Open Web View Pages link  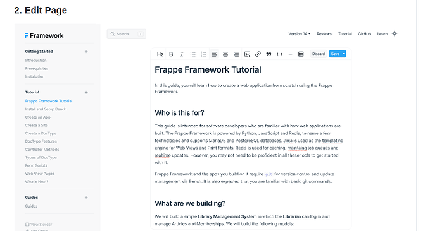(x=40, y=174)
